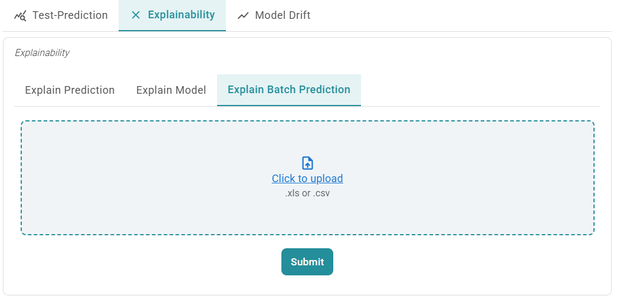Click the Test-Prediction chart magnifier icon

pos(20,15)
